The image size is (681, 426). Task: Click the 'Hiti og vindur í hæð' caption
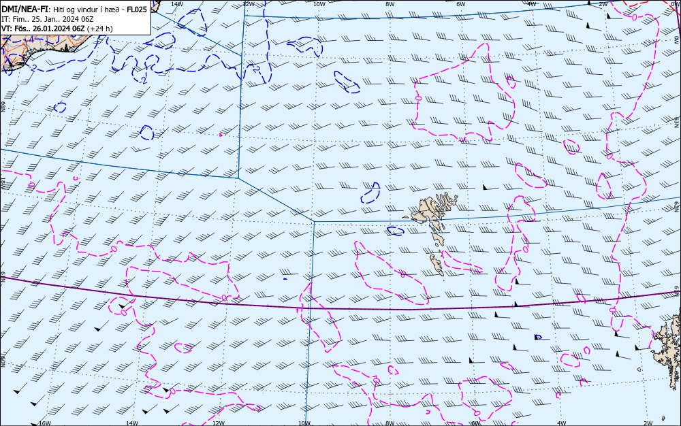point(88,10)
